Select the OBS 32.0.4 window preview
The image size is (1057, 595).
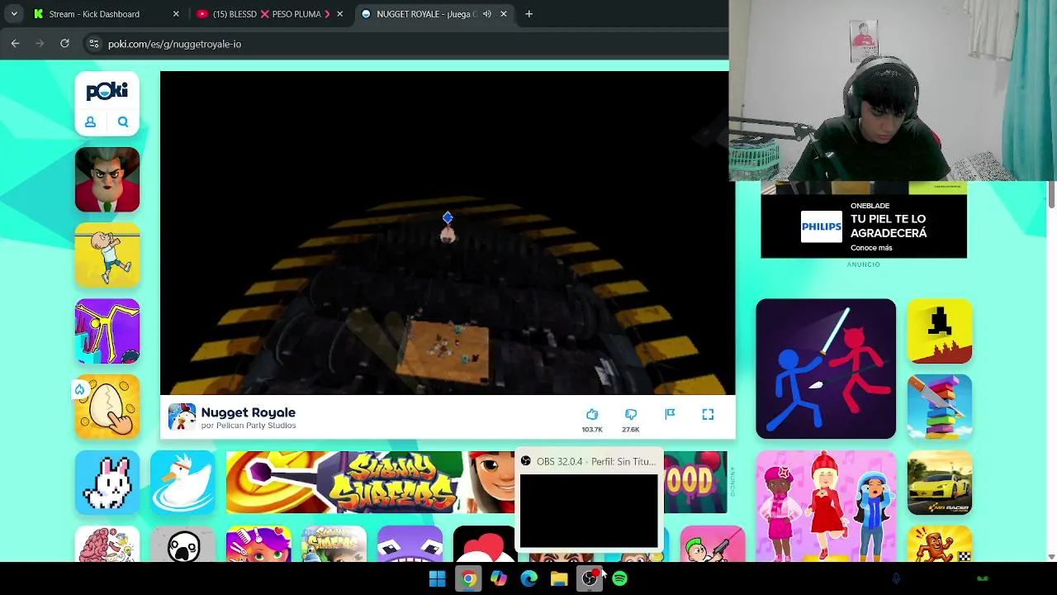(x=589, y=501)
